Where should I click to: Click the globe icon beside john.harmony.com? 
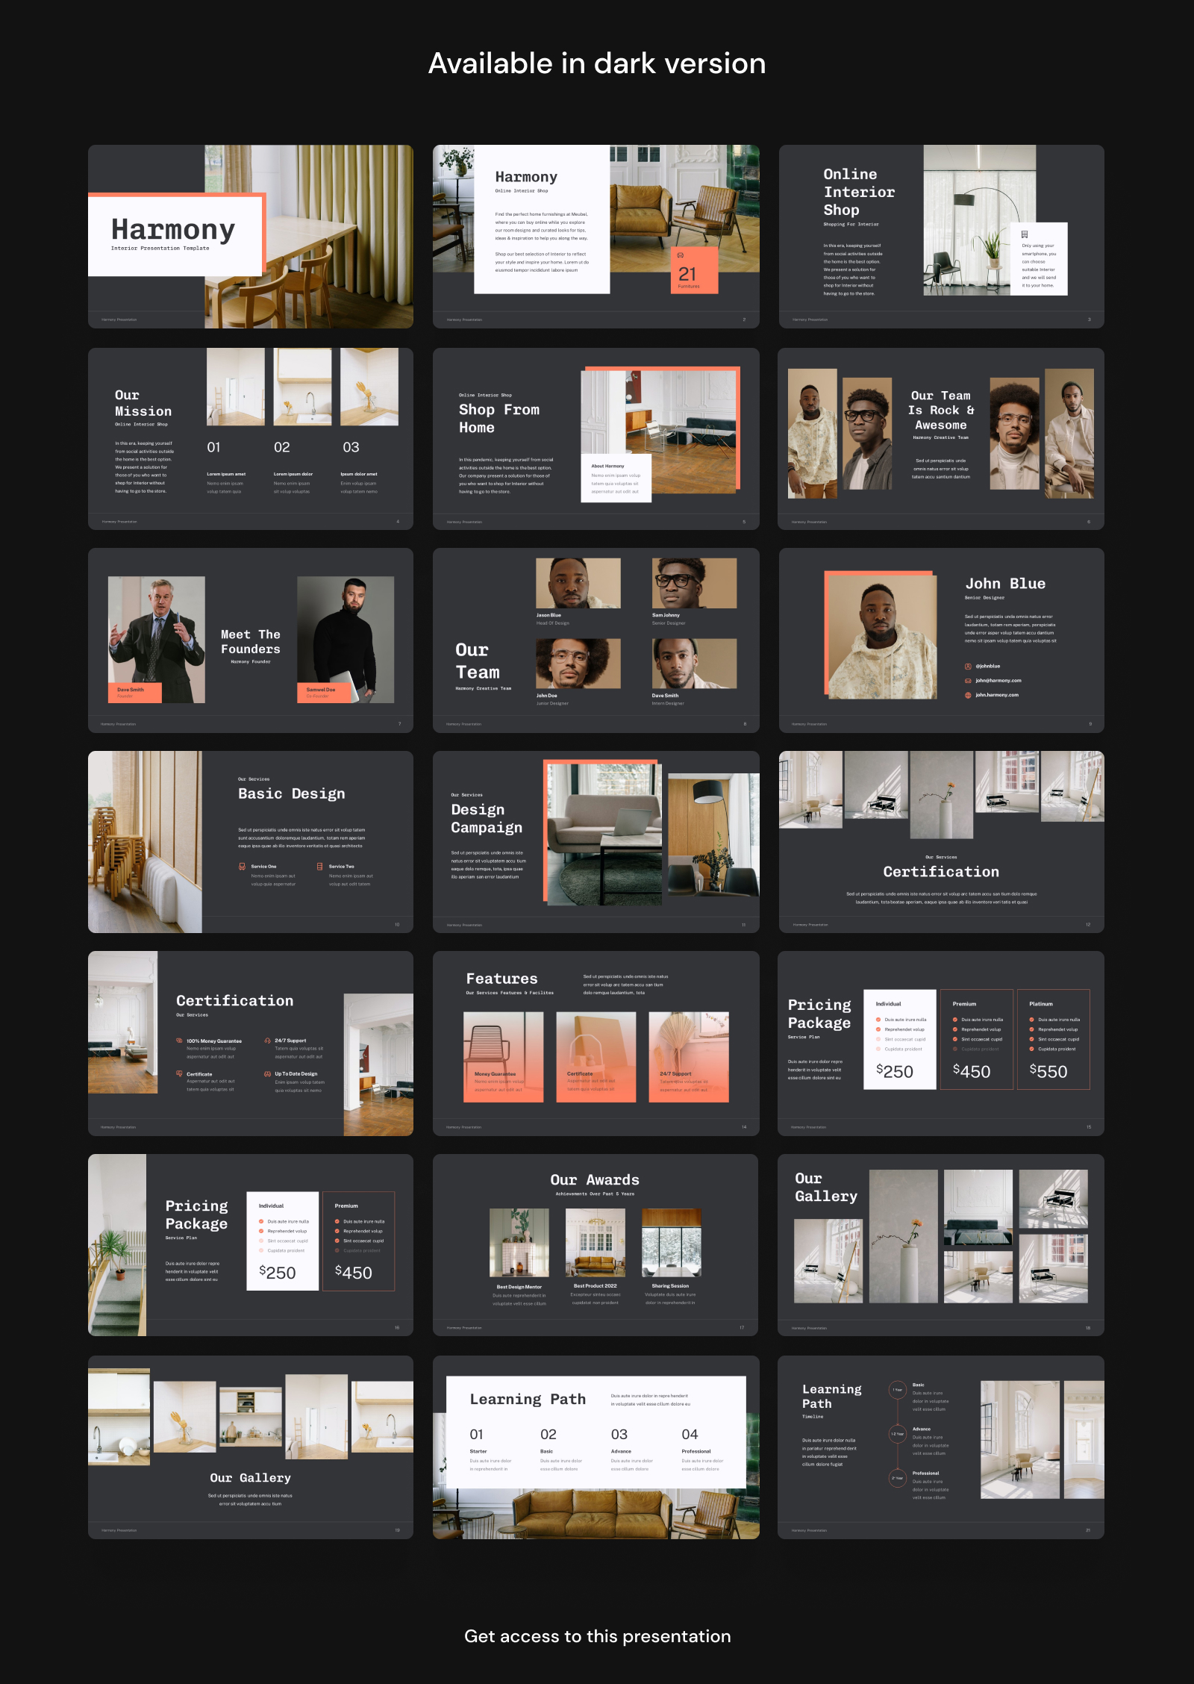[x=968, y=695]
